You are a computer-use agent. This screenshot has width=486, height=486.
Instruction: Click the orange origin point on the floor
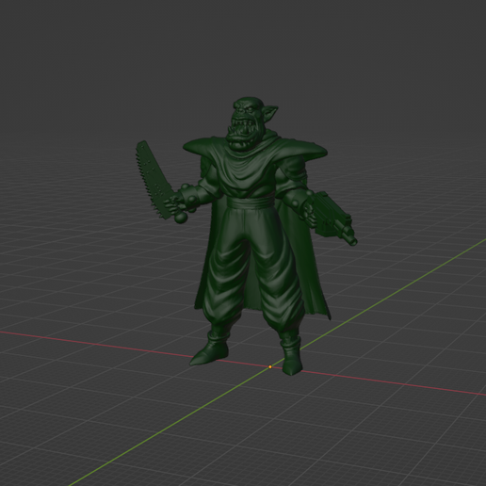[270, 366]
